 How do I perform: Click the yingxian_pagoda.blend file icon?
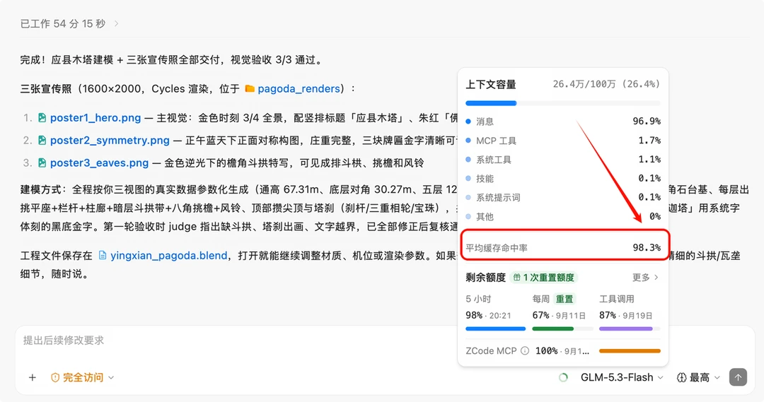point(103,255)
